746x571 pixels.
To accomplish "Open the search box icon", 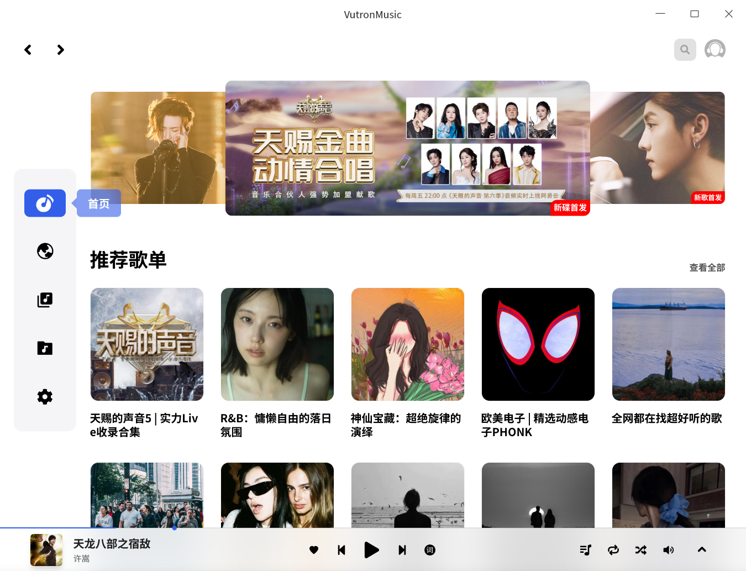I will (685, 50).
